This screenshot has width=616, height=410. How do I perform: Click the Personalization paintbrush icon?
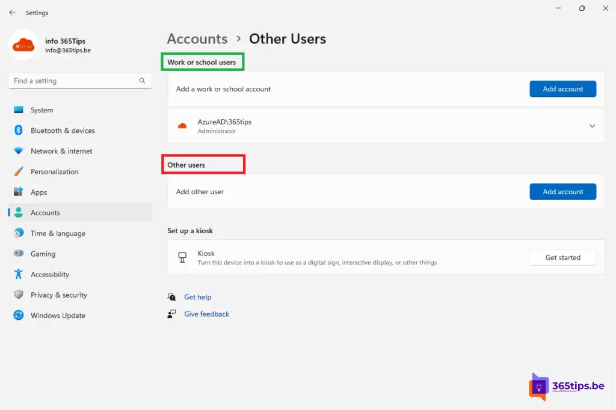pyautogui.click(x=19, y=171)
